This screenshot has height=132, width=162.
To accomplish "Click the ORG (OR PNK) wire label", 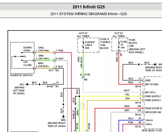I will [x=43, y=49].
